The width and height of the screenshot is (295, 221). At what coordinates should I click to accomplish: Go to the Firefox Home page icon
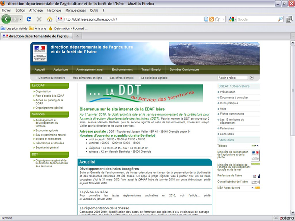pyautogui.click(x=49, y=19)
